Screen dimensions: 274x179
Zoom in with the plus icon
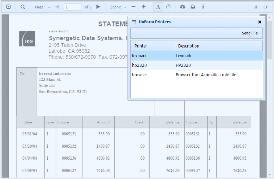coord(143,7)
